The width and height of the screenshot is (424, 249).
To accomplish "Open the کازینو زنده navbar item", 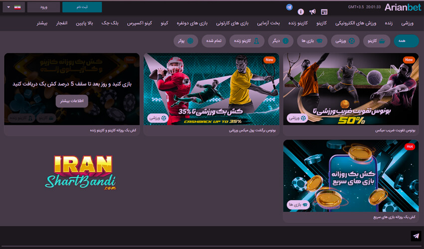I will pyautogui.click(x=298, y=23).
